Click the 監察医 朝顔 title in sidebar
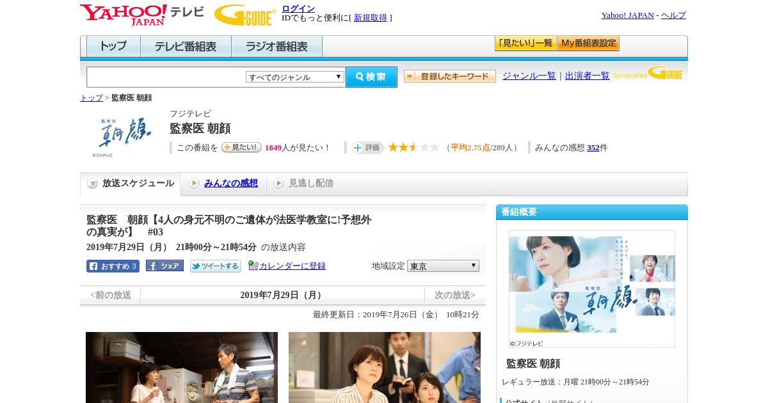Viewport: 768px width, 403px height. pos(533,363)
